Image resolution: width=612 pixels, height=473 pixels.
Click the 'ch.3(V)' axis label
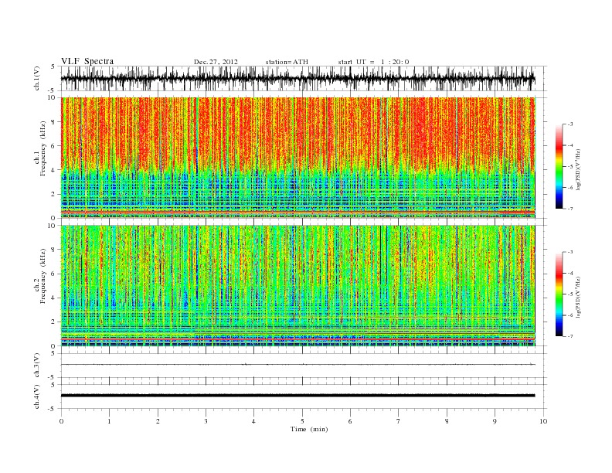(36, 366)
